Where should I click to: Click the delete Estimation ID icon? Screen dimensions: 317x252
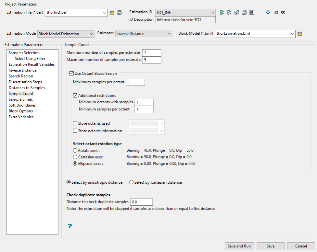229,13
